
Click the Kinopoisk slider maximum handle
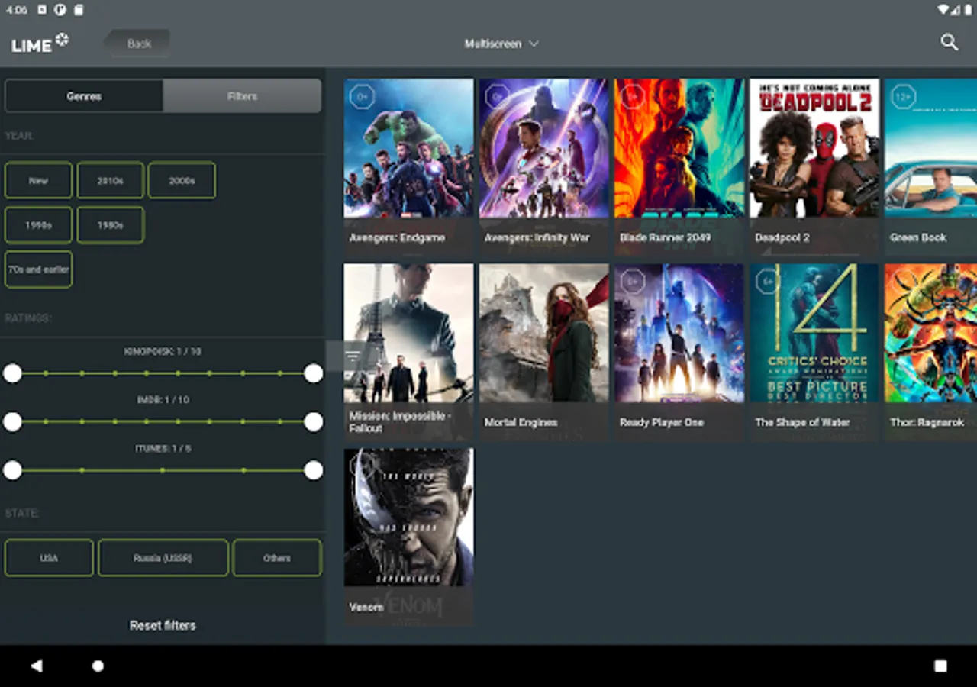pyautogui.click(x=314, y=373)
